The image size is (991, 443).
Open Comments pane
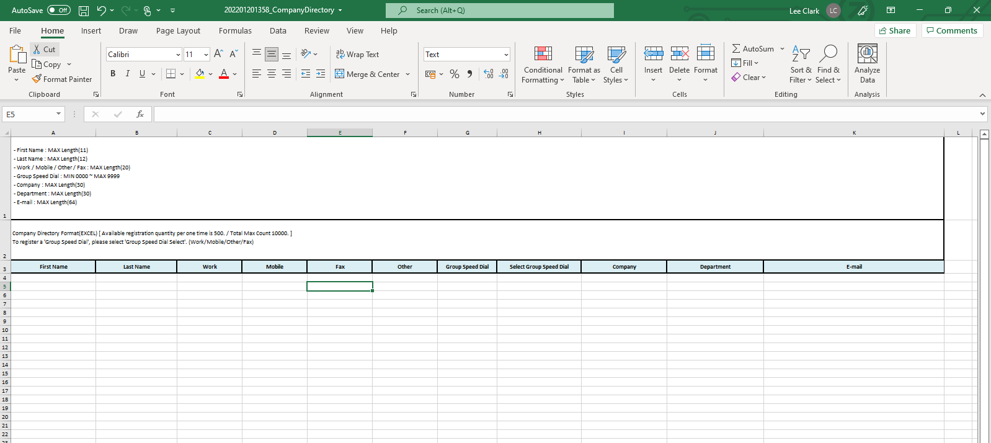952,30
